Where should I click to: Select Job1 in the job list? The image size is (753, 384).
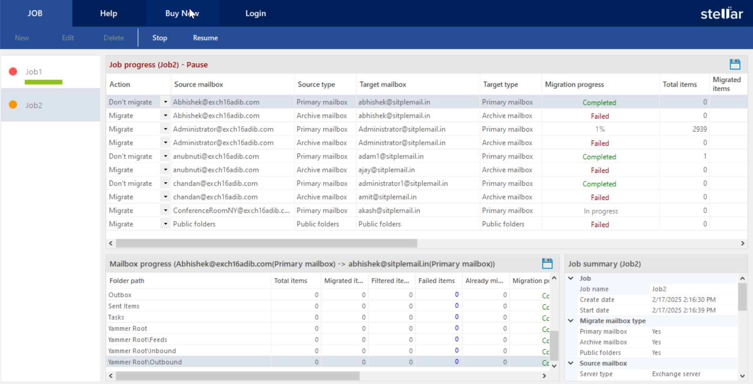tap(51, 72)
